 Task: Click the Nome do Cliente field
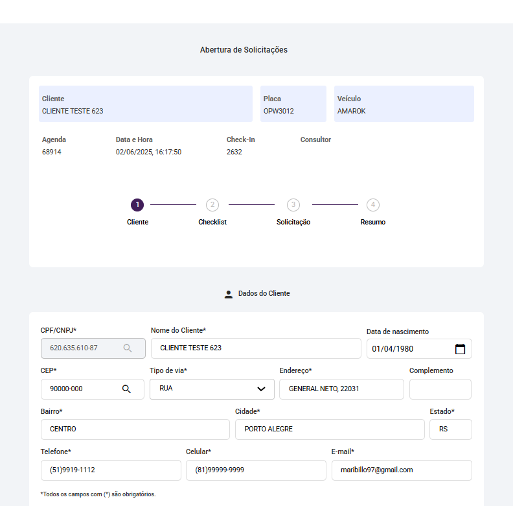click(x=256, y=348)
